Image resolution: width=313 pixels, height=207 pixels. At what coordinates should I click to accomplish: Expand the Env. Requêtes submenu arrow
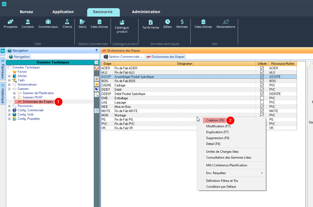click(262, 173)
